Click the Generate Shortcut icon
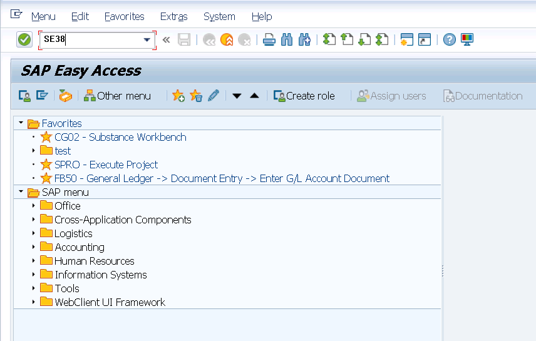 pyautogui.click(x=425, y=39)
